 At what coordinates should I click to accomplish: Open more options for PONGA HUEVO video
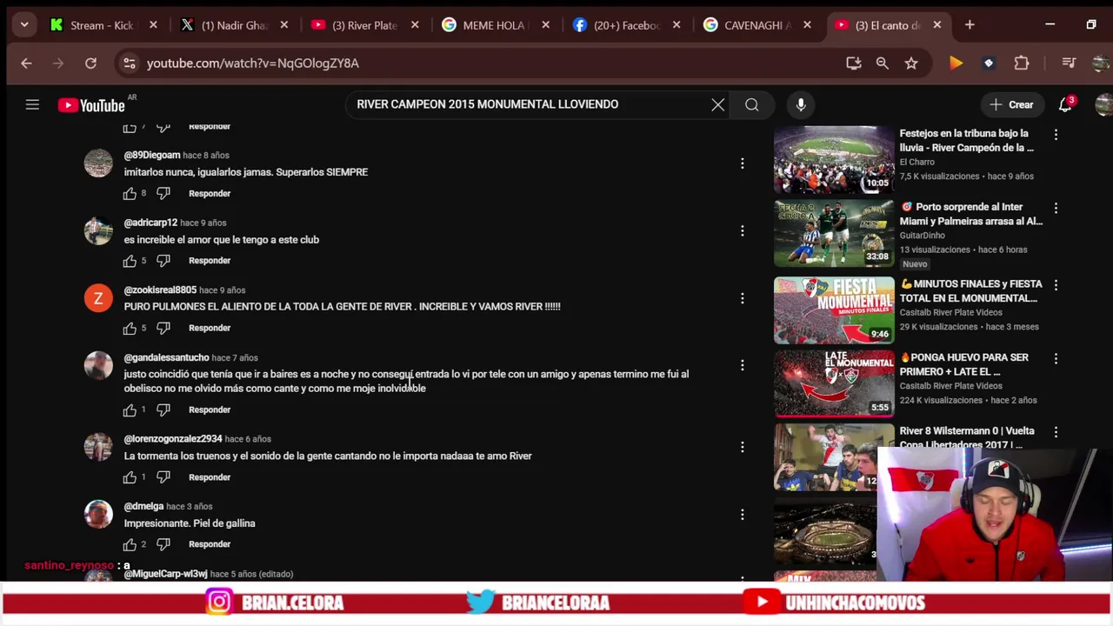(1056, 358)
